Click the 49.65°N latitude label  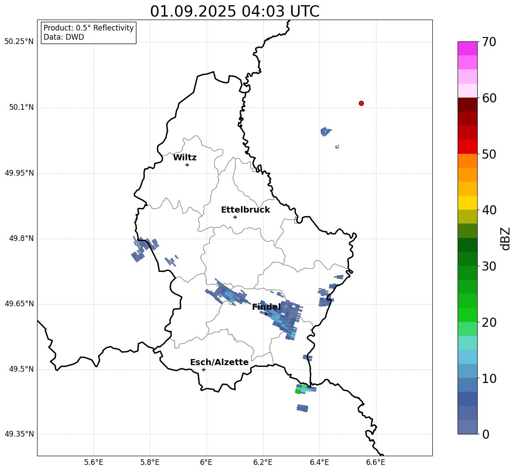click(19, 303)
